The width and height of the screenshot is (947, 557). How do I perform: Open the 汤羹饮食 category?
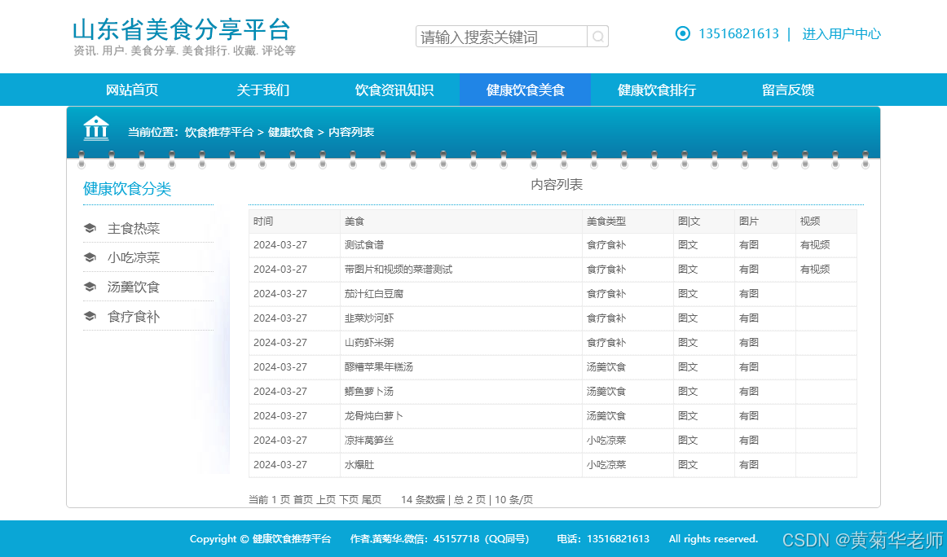[134, 287]
